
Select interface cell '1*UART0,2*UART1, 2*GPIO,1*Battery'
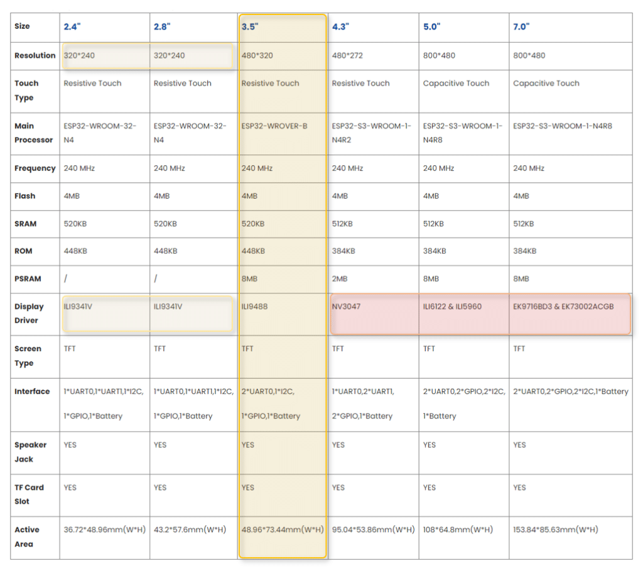pyautogui.click(x=363, y=404)
